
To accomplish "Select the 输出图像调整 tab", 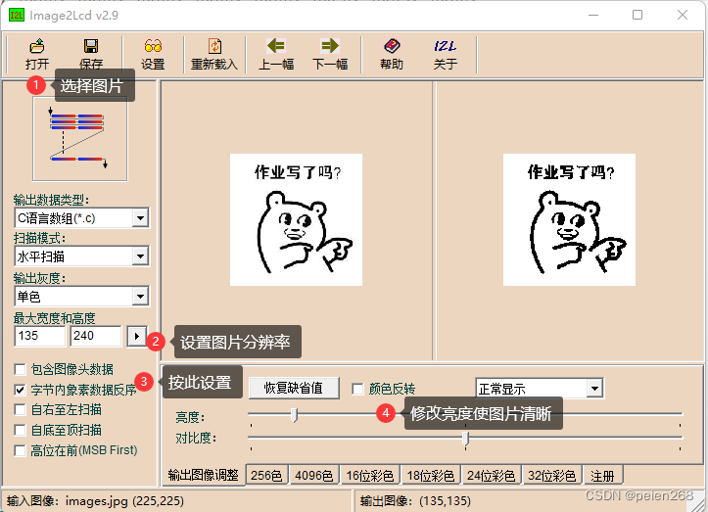I will pyautogui.click(x=203, y=475).
